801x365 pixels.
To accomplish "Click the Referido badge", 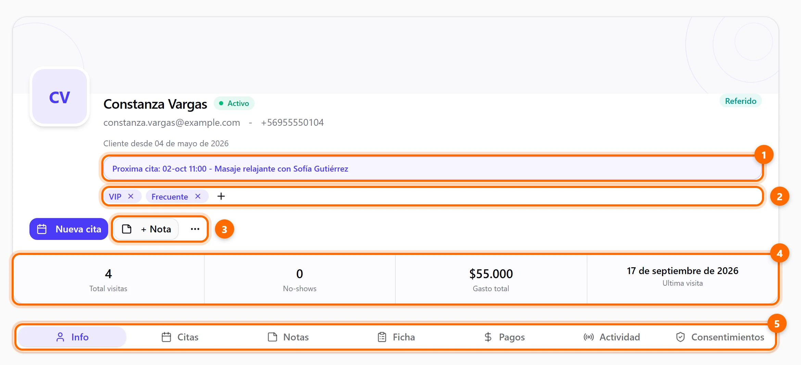I will pyautogui.click(x=740, y=101).
